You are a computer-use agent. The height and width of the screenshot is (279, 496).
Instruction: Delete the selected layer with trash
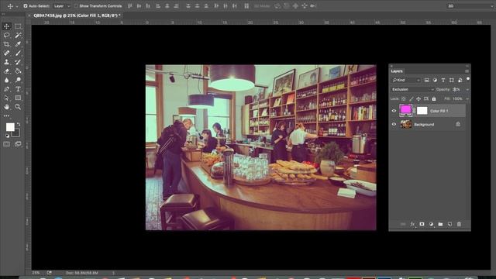click(459, 224)
